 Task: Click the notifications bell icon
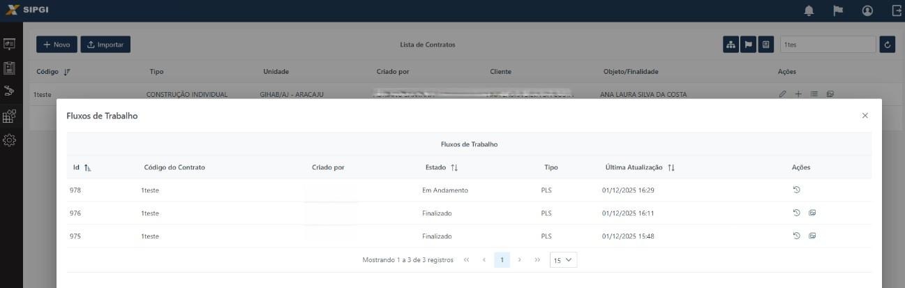[x=809, y=10]
